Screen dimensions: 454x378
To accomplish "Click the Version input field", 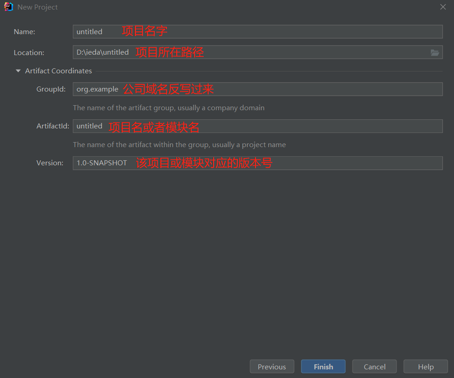I will click(258, 163).
